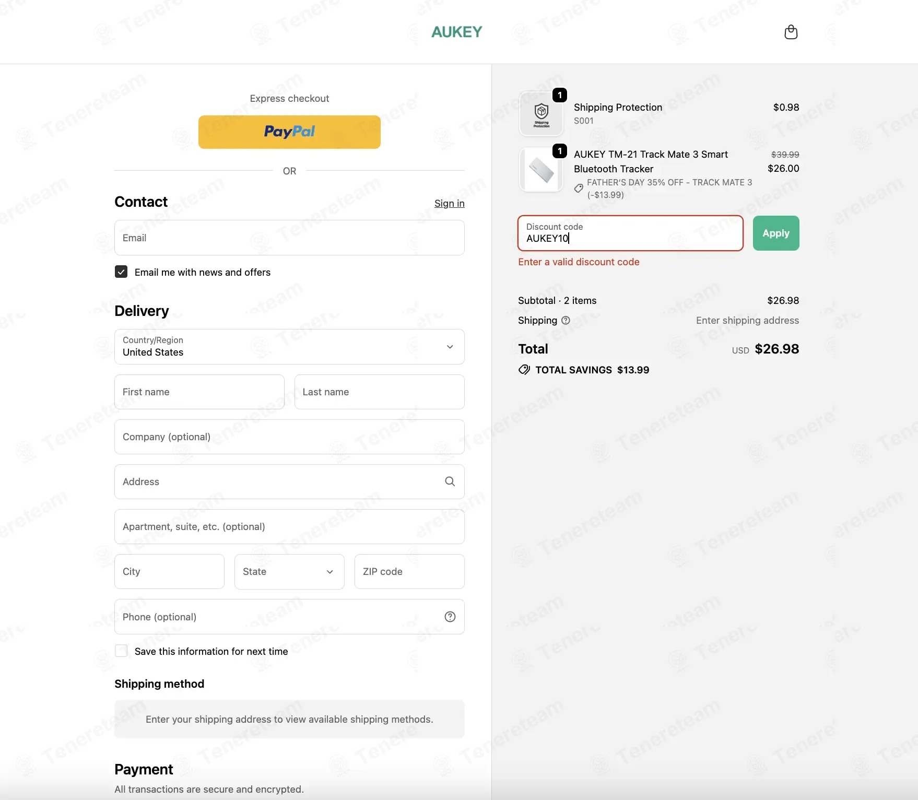Screen dimensions: 918x800
Task: Click the $26.00 discounted price
Action: point(783,168)
